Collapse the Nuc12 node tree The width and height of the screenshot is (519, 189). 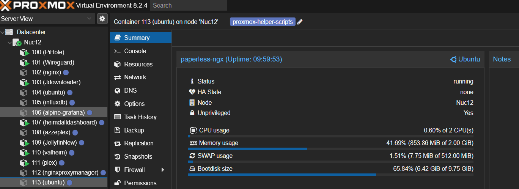pyautogui.click(x=9, y=43)
